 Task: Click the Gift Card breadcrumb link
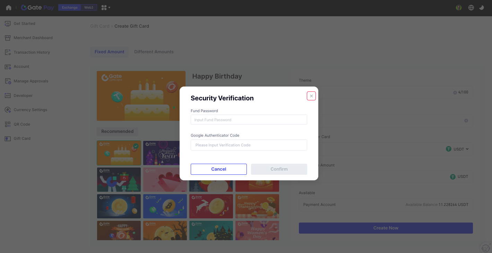click(x=100, y=26)
